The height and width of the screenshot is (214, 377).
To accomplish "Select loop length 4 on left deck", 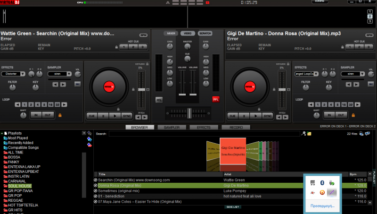I will (x=38, y=104).
